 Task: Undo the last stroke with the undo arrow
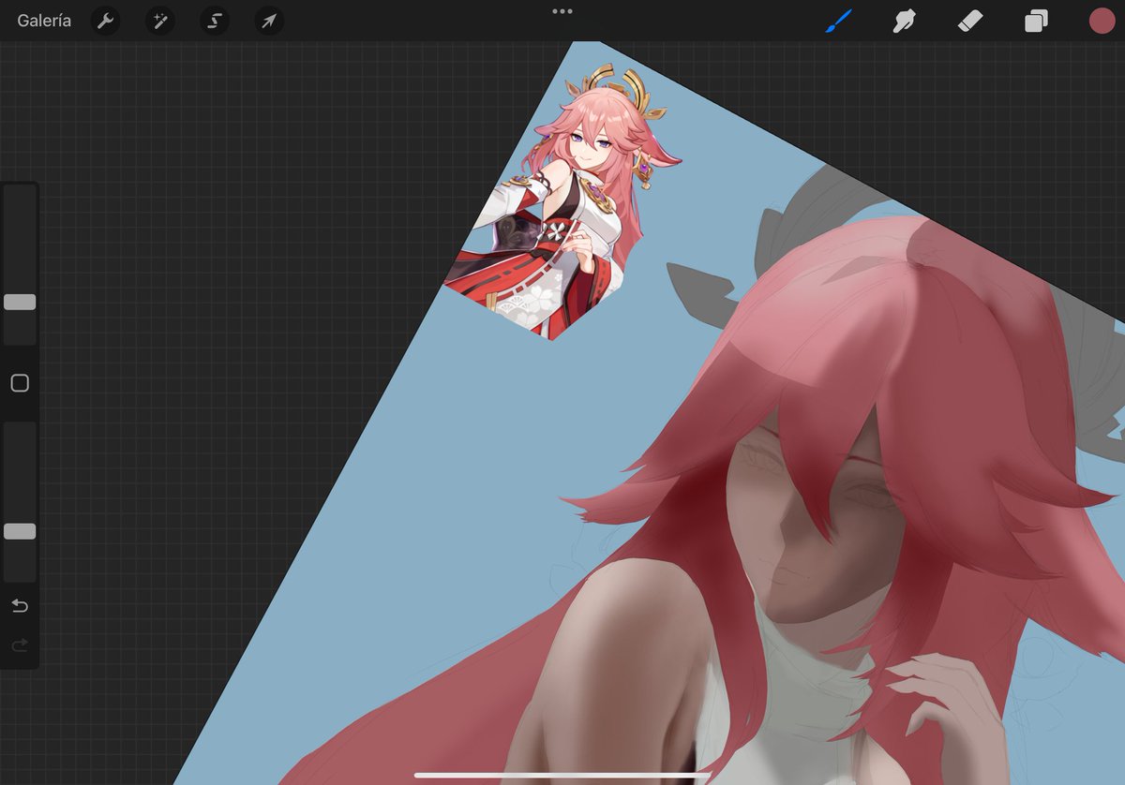pos(20,606)
